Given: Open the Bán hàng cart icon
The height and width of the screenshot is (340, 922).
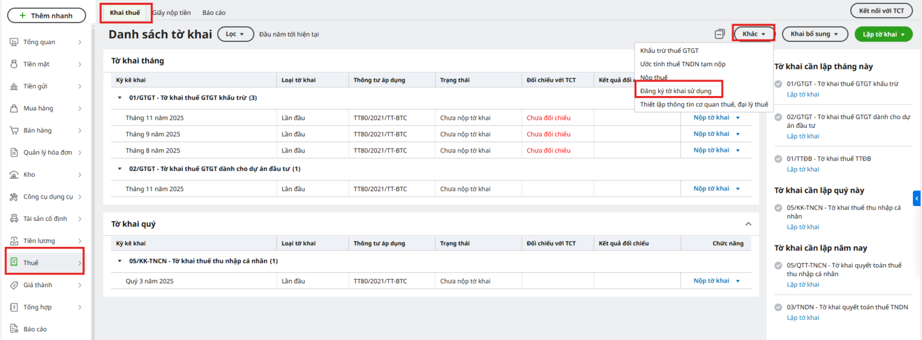Looking at the screenshot, I should 14,131.
